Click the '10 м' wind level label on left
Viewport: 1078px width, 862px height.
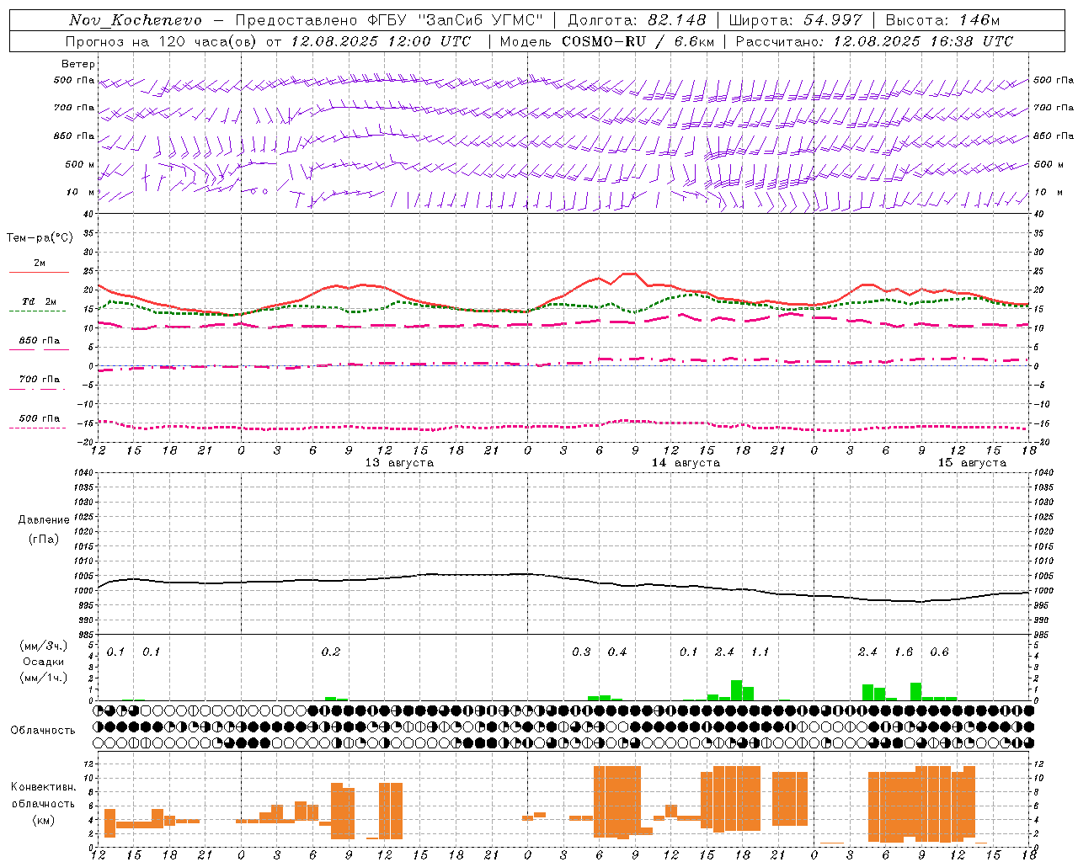81,192
